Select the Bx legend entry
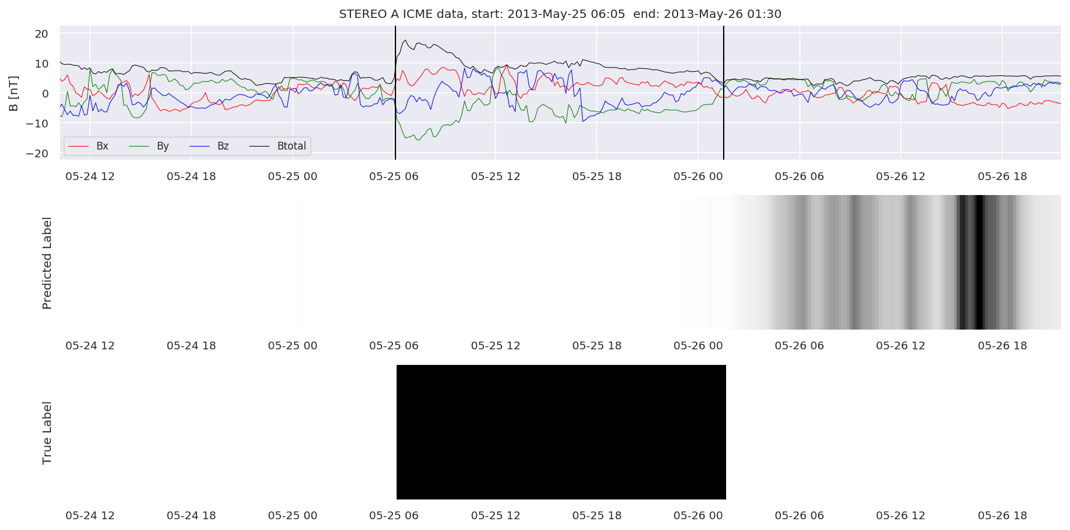Image resolution: width=1070 pixels, height=530 pixels. (x=102, y=146)
